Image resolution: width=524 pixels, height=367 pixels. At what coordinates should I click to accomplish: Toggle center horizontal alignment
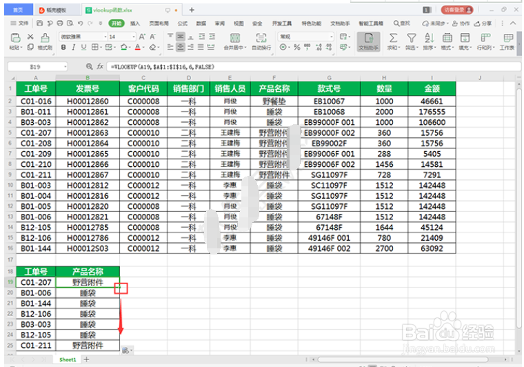(181, 47)
